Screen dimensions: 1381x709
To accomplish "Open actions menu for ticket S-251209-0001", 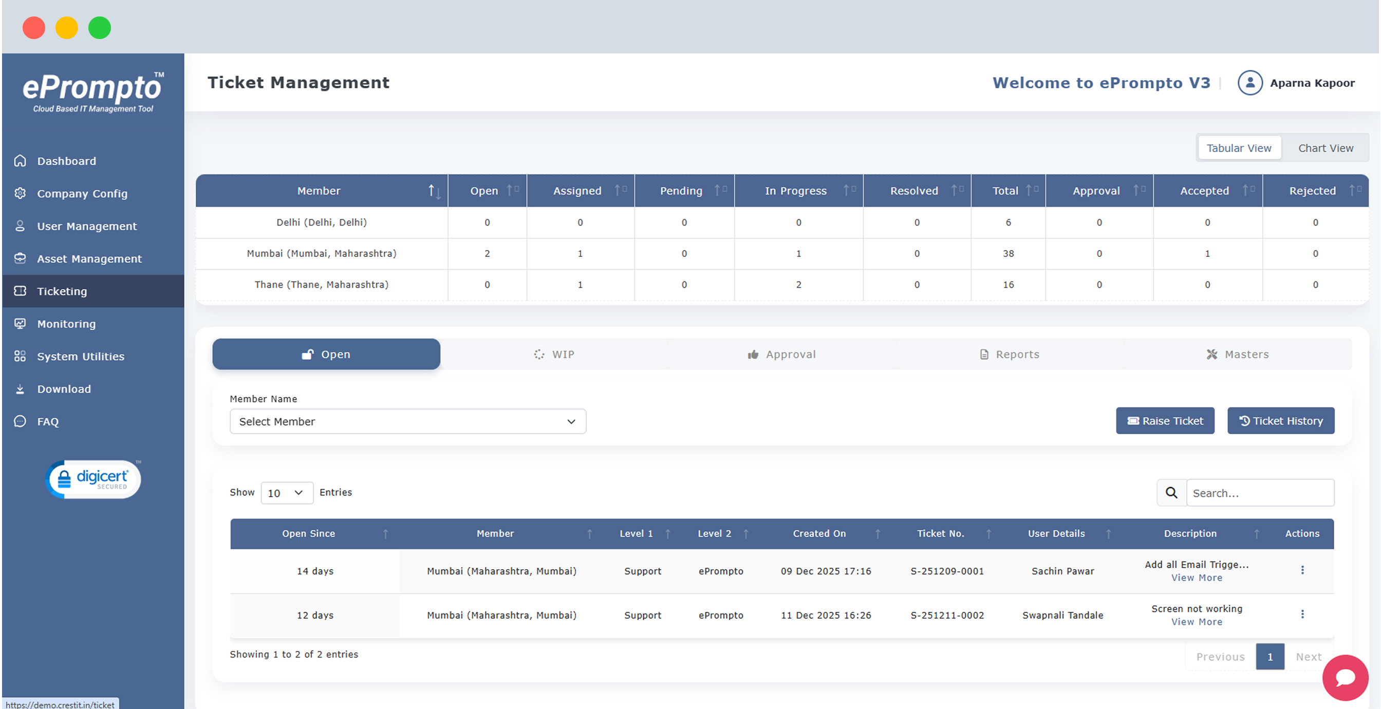I will pos(1302,570).
